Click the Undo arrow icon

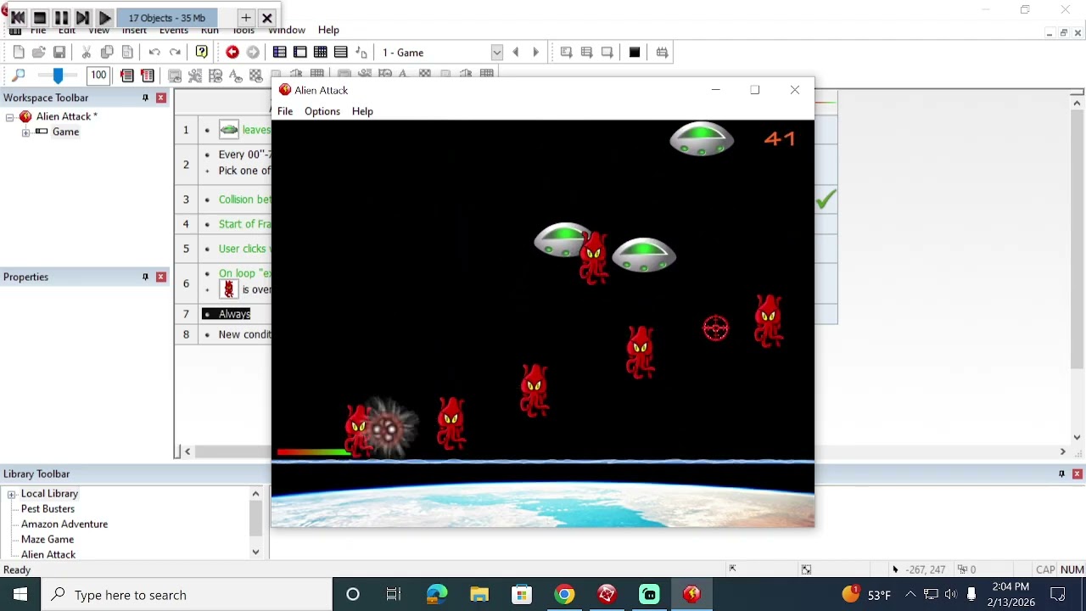pyautogui.click(x=154, y=53)
